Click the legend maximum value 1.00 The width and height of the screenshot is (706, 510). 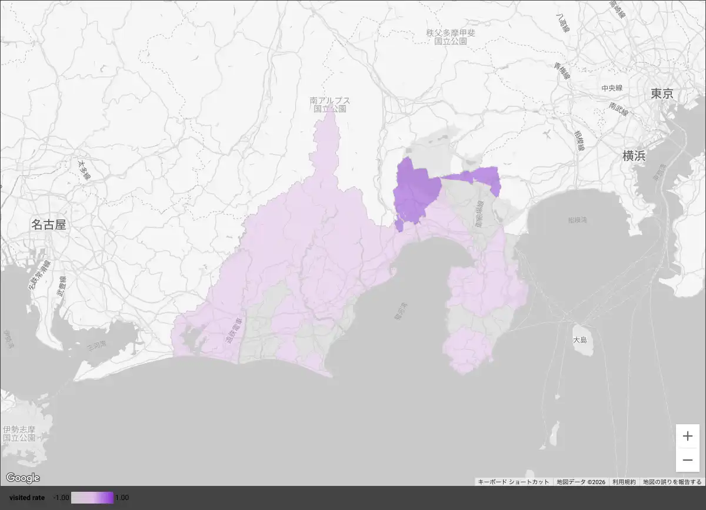pos(122,498)
